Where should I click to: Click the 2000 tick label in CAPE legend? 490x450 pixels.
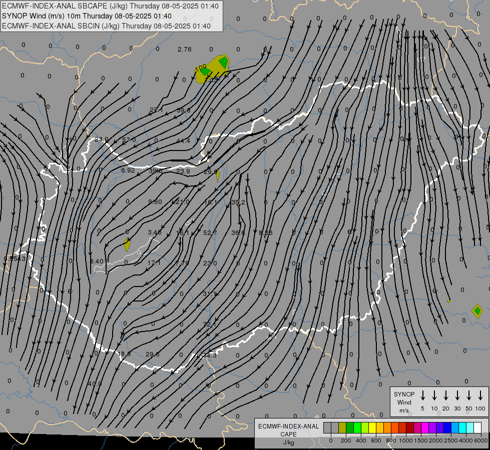435,440
